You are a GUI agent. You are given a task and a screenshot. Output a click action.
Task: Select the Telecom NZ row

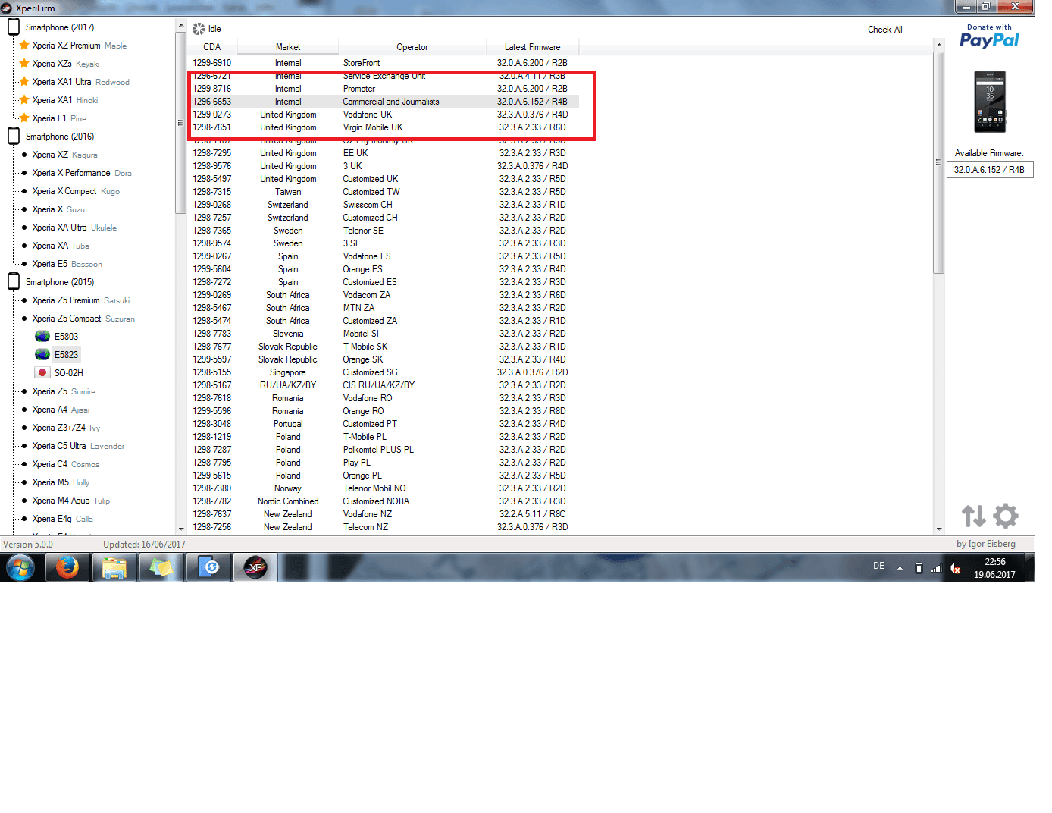(x=384, y=527)
